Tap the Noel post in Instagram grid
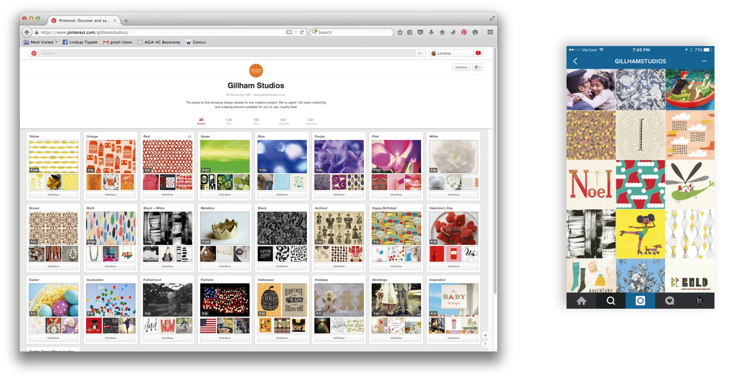731x381 pixels. pos(591,184)
